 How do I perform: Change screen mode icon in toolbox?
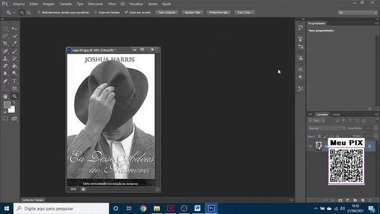14,119
